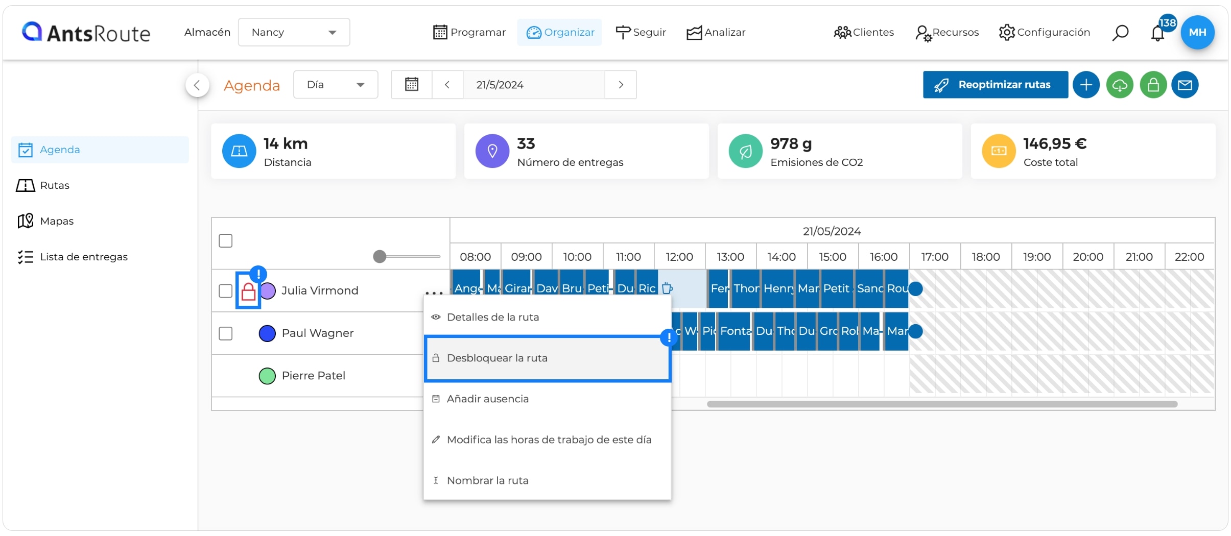Viewport: 1231px width, 536px height.
Task: Open the Almacén Nancy dropdown
Action: 294,32
